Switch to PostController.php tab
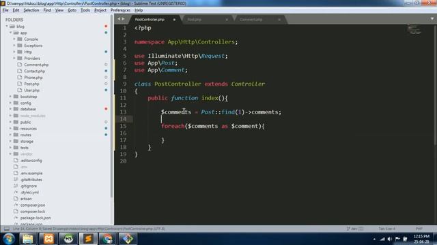Image resolution: width=437 pixels, height=245 pixels. tap(150, 20)
